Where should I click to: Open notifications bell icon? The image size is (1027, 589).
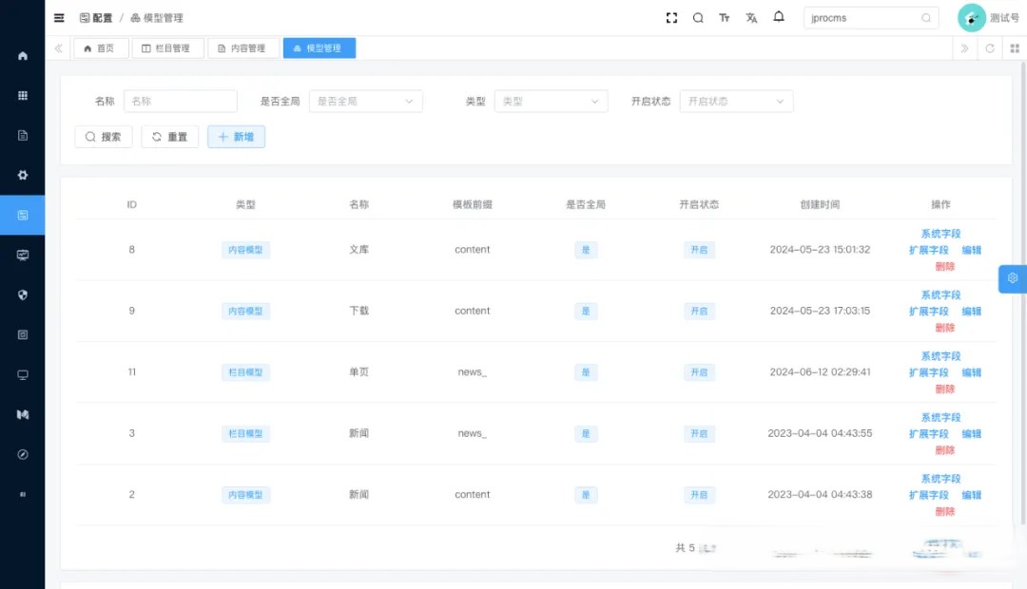coord(779,17)
